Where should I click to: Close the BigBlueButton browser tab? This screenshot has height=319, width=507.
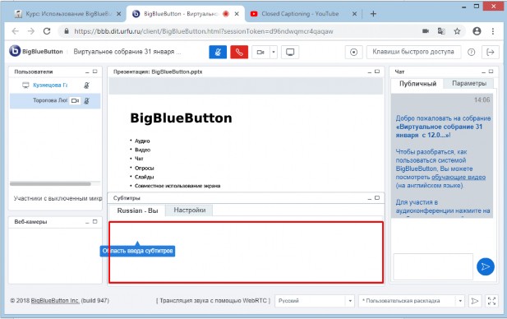click(x=237, y=14)
